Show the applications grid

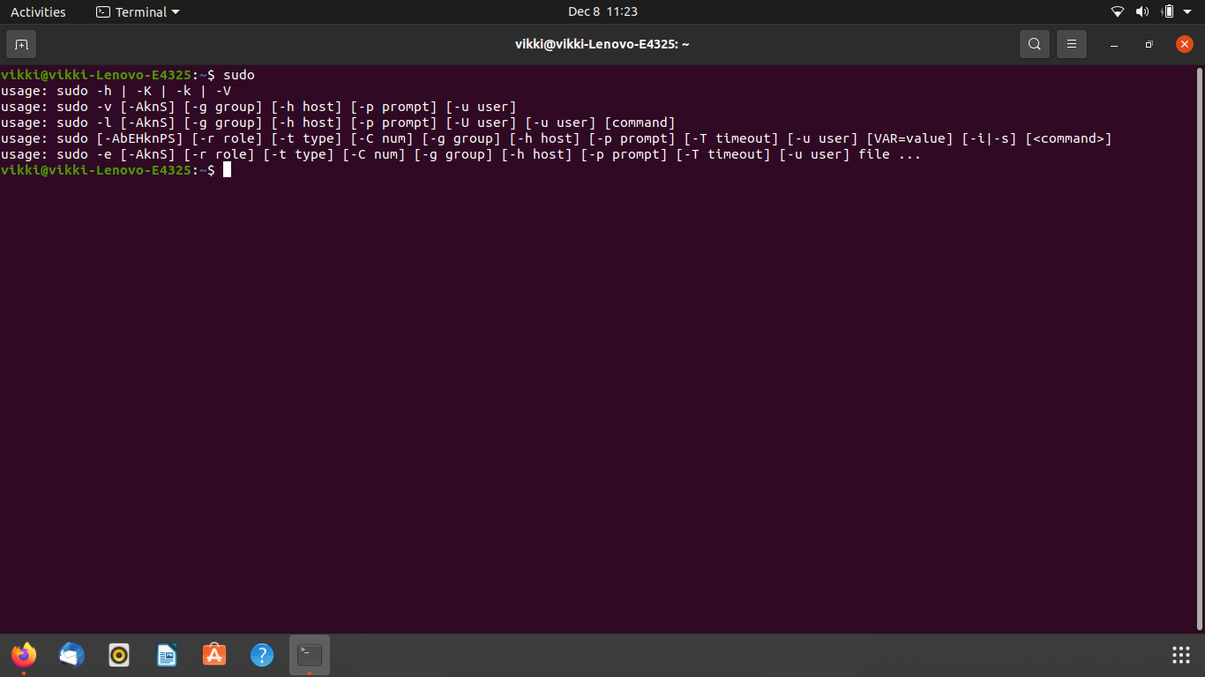[1181, 655]
